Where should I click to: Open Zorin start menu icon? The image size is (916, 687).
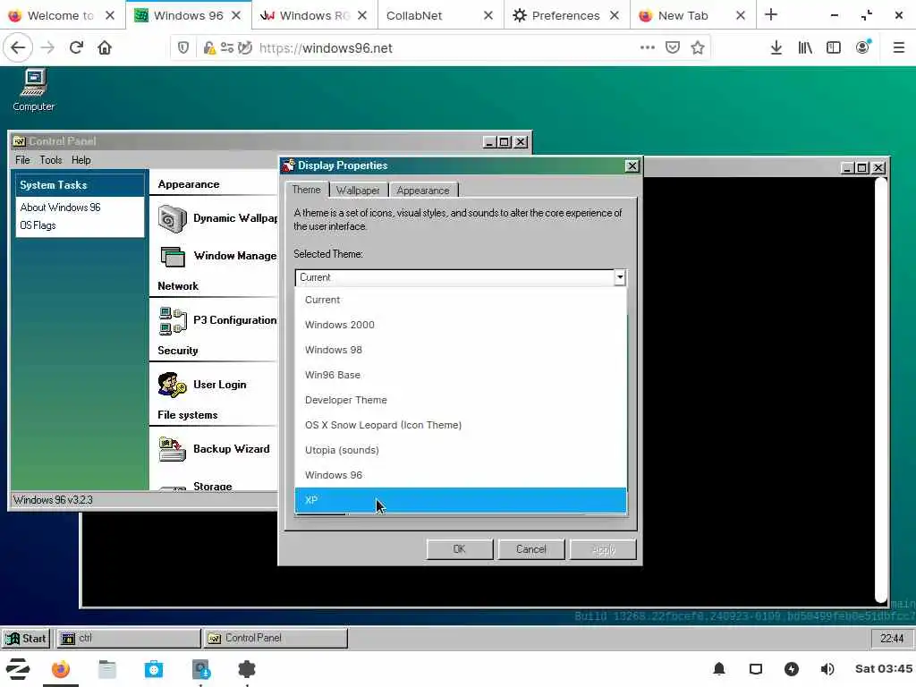(x=18, y=669)
